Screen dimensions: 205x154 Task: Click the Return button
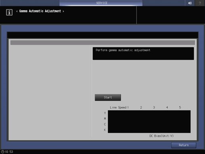tap(184, 145)
